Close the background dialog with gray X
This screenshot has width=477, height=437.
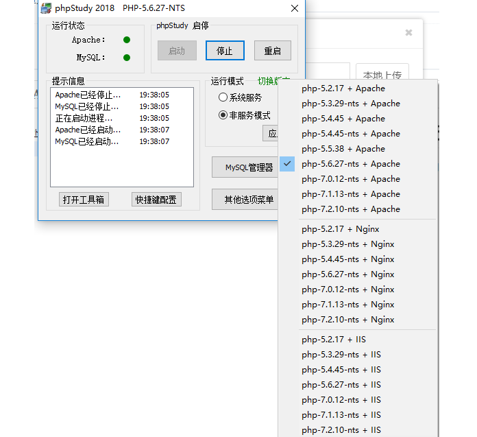[x=408, y=32]
